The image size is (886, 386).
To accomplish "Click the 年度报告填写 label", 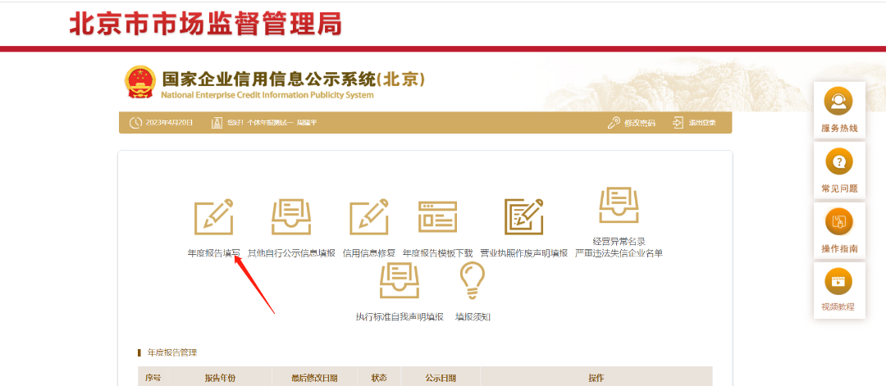I will tap(213, 253).
